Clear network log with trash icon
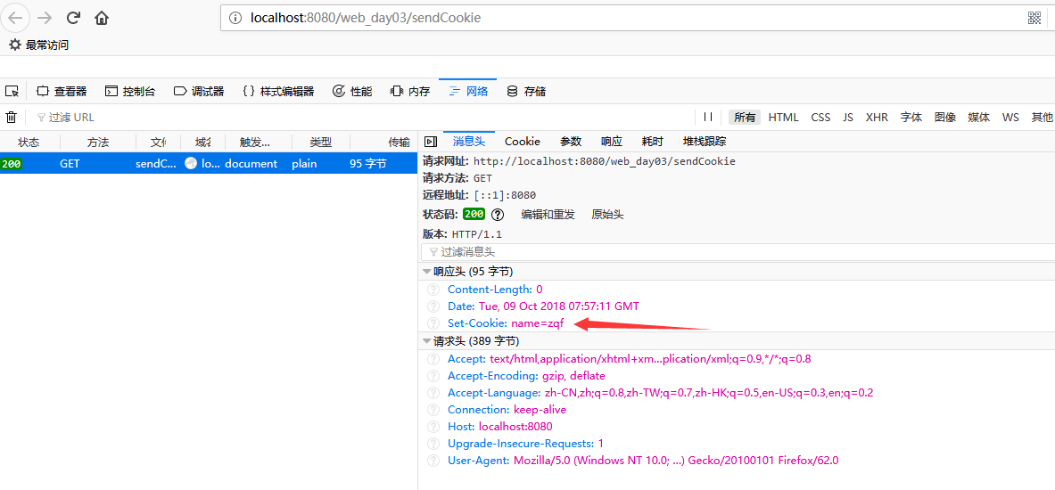The height and width of the screenshot is (490, 1055). [x=12, y=117]
